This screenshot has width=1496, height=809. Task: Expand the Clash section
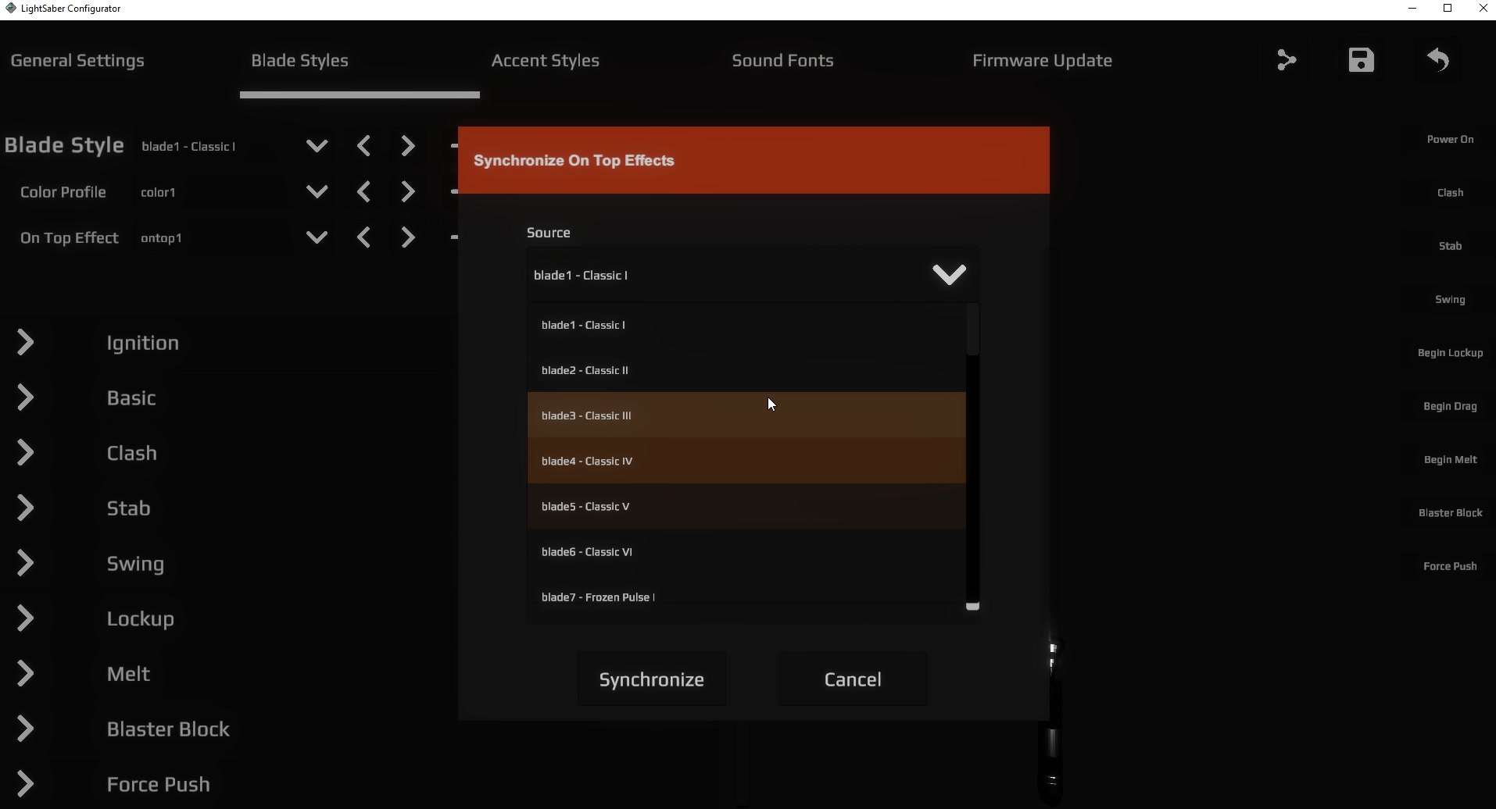click(25, 453)
